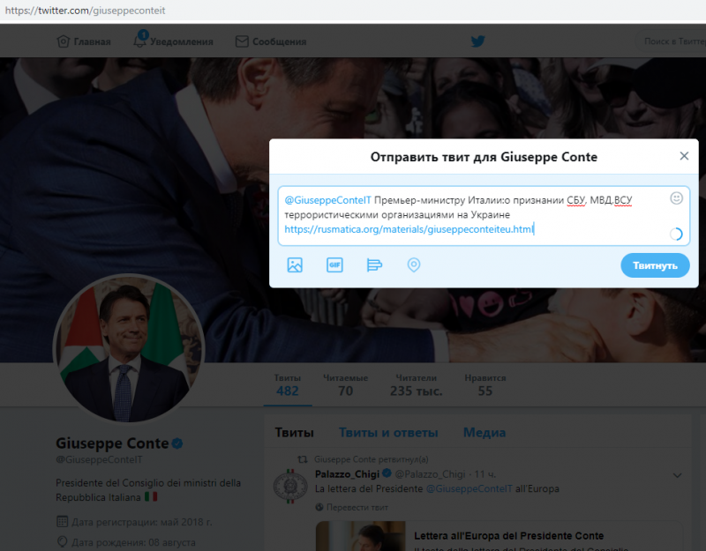The image size is (706, 551).
Task: Click @GiuseppeConteIT handle under profile name
Action: coord(99,459)
